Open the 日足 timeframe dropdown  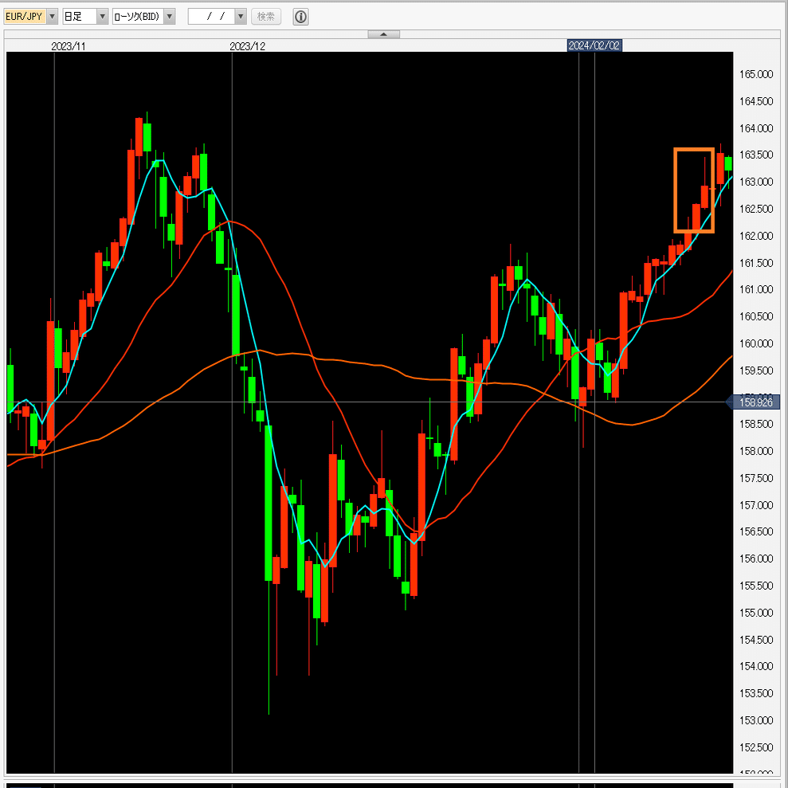[x=102, y=17]
